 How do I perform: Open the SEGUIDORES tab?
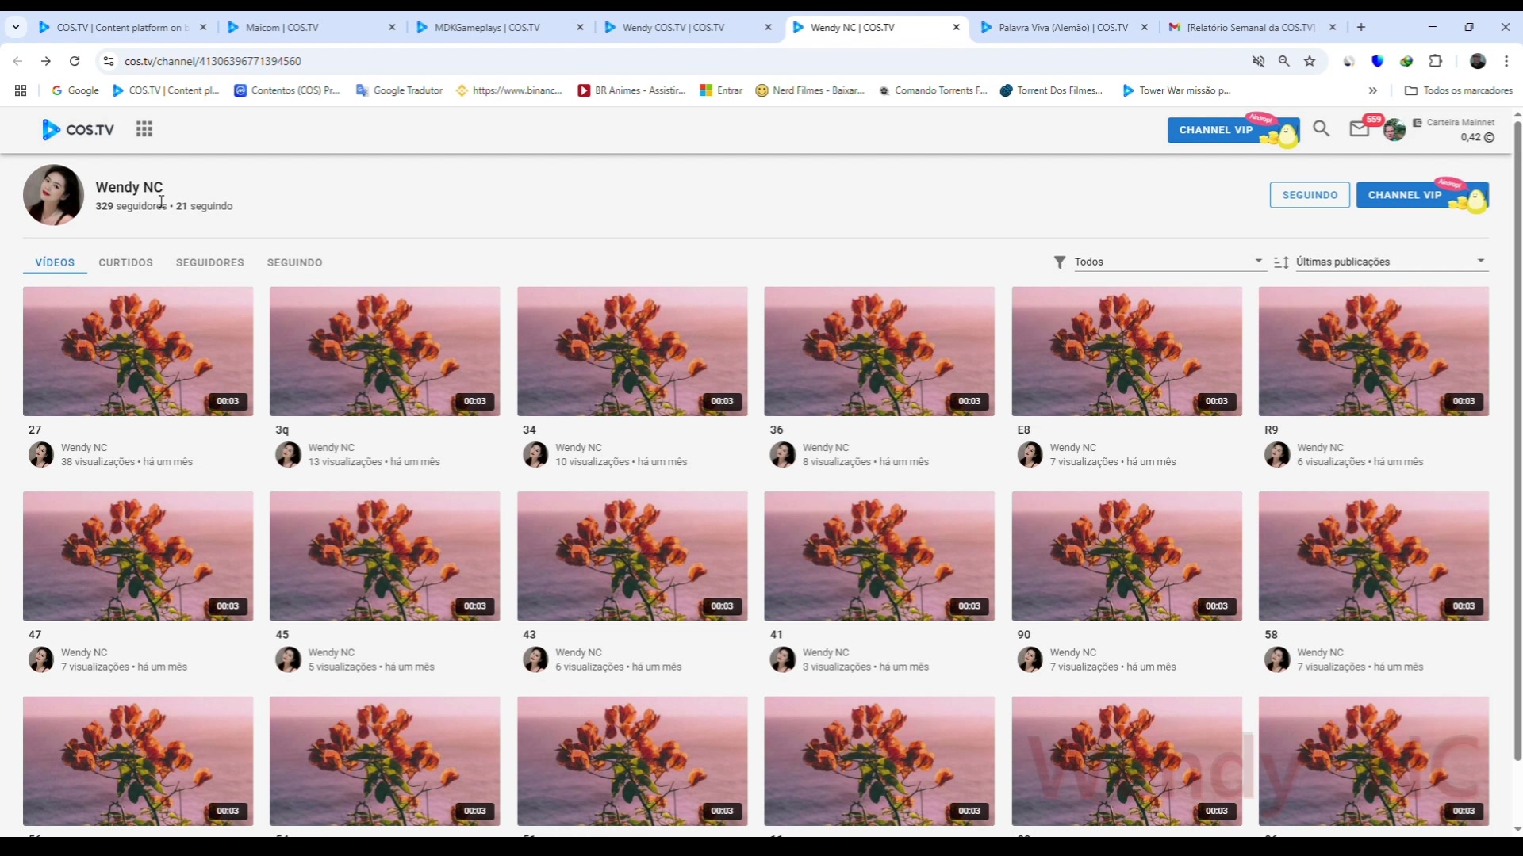pyautogui.click(x=209, y=262)
